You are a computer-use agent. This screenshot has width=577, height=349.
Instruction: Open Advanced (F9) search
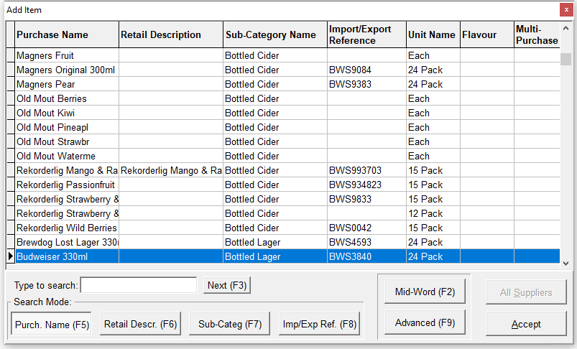(x=425, y=322)
